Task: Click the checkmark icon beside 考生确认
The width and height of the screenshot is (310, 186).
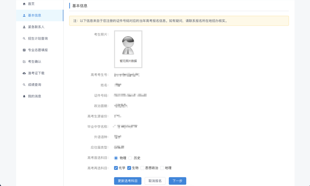Action: (24, 61)
